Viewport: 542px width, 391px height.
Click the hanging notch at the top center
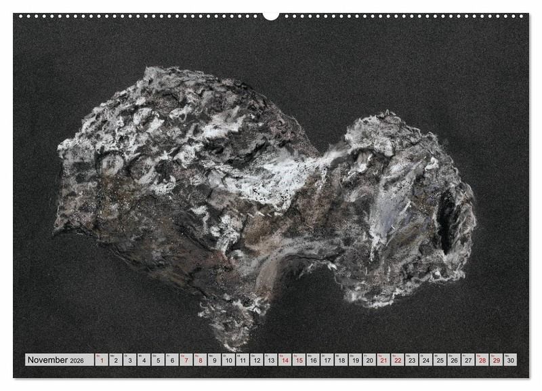(271, 16)
